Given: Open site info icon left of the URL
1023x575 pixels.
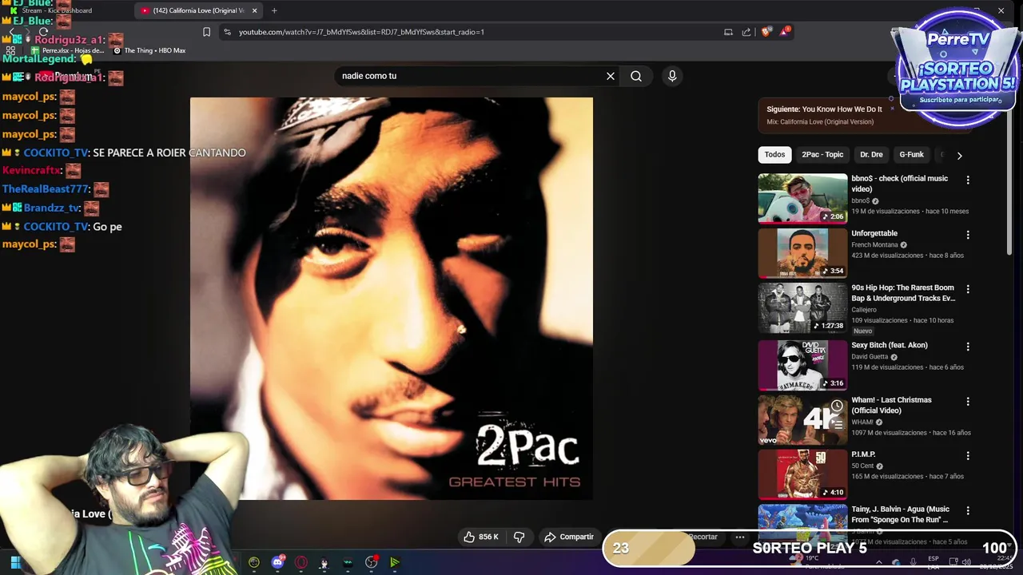Looking at the screenshot, I should tap(227, 32).
